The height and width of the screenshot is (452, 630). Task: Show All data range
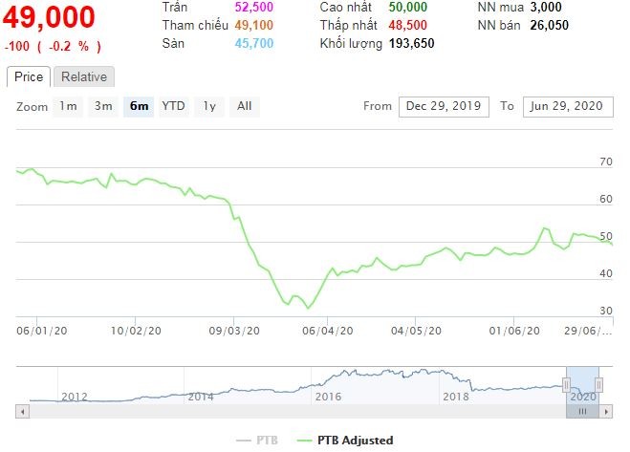click(245, 106)
